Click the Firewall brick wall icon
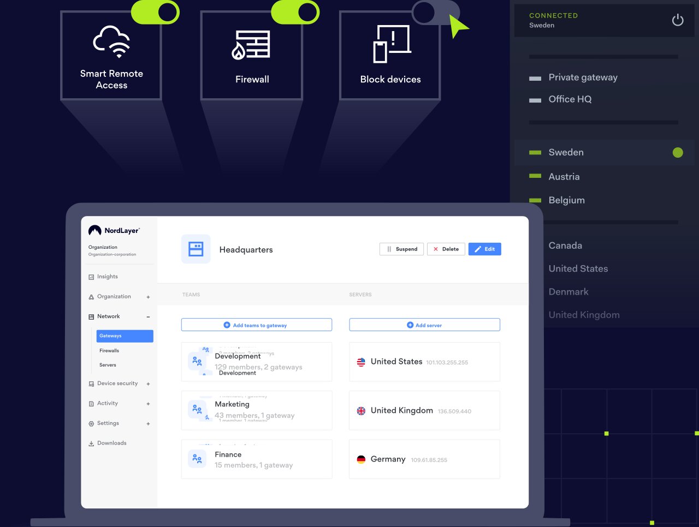The image size is (699, 527). 251,45
